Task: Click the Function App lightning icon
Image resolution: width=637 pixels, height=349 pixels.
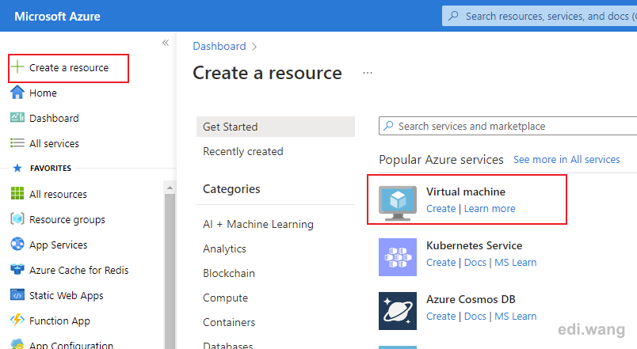Action: (17, 321)
